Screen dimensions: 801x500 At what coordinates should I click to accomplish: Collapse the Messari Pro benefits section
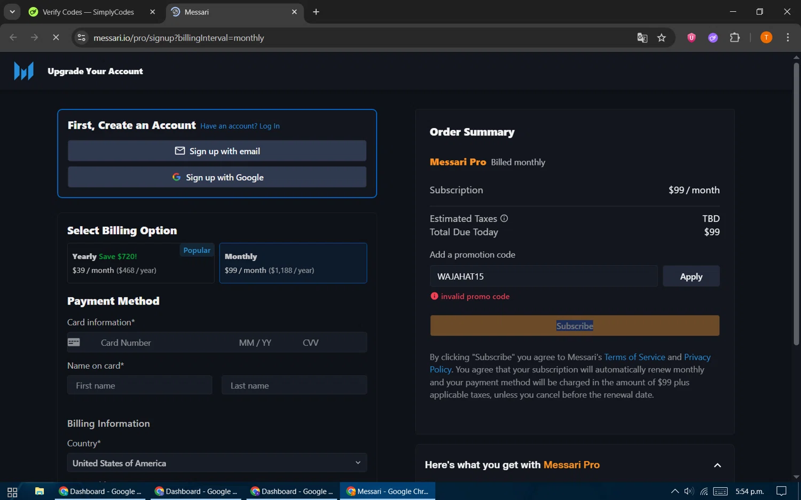pyautogui.click(x=717, y=465)
